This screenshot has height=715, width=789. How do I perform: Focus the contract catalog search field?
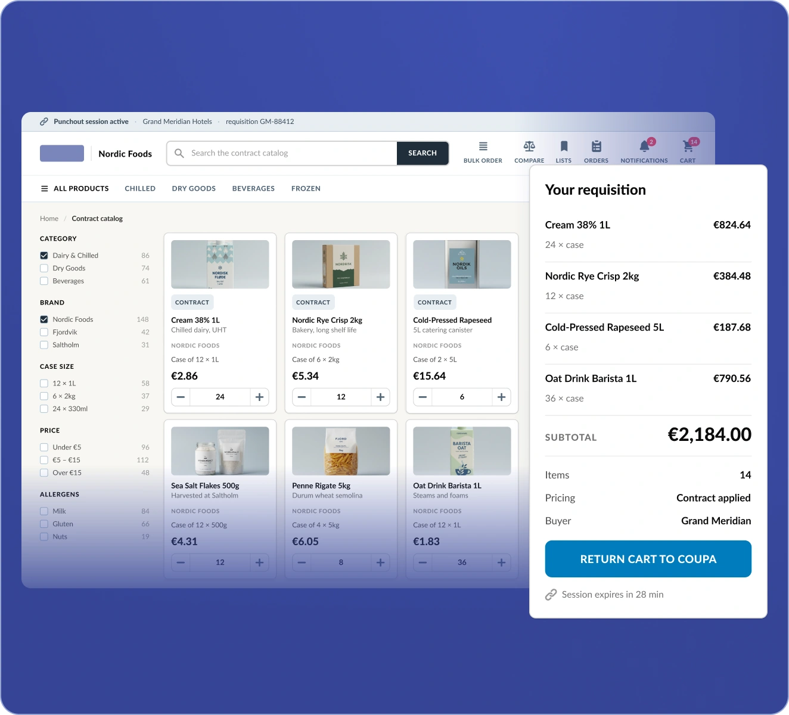[282, 153]
